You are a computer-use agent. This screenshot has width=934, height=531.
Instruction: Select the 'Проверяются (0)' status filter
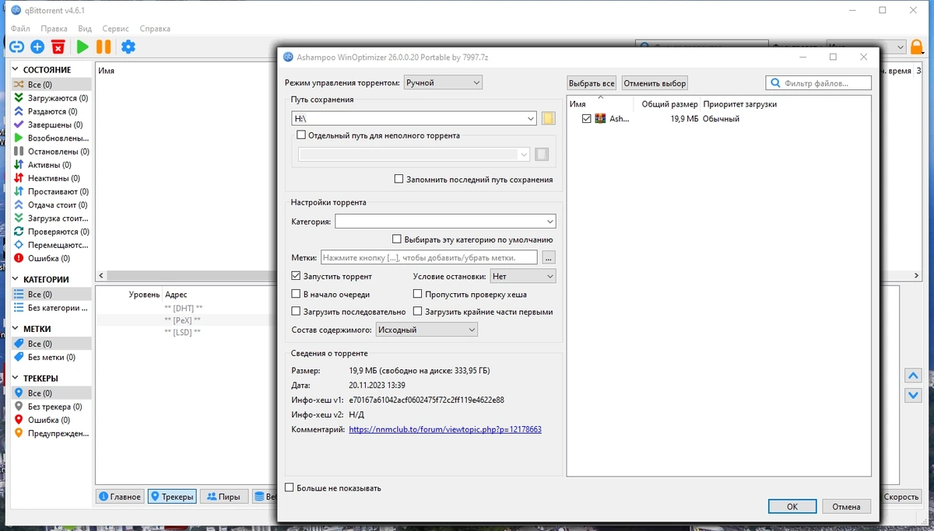pyautogui.click(x=51, y=232)
